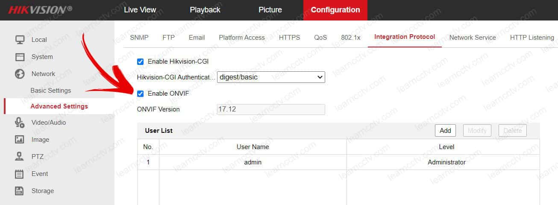The height and width of the screenshot is (205, 558).
Task: Select the HTTPS settings tab
Action: pyautogui.click(x=289, y=38)
